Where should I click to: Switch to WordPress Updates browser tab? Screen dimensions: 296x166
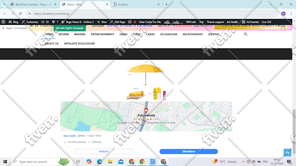point(34,4)
